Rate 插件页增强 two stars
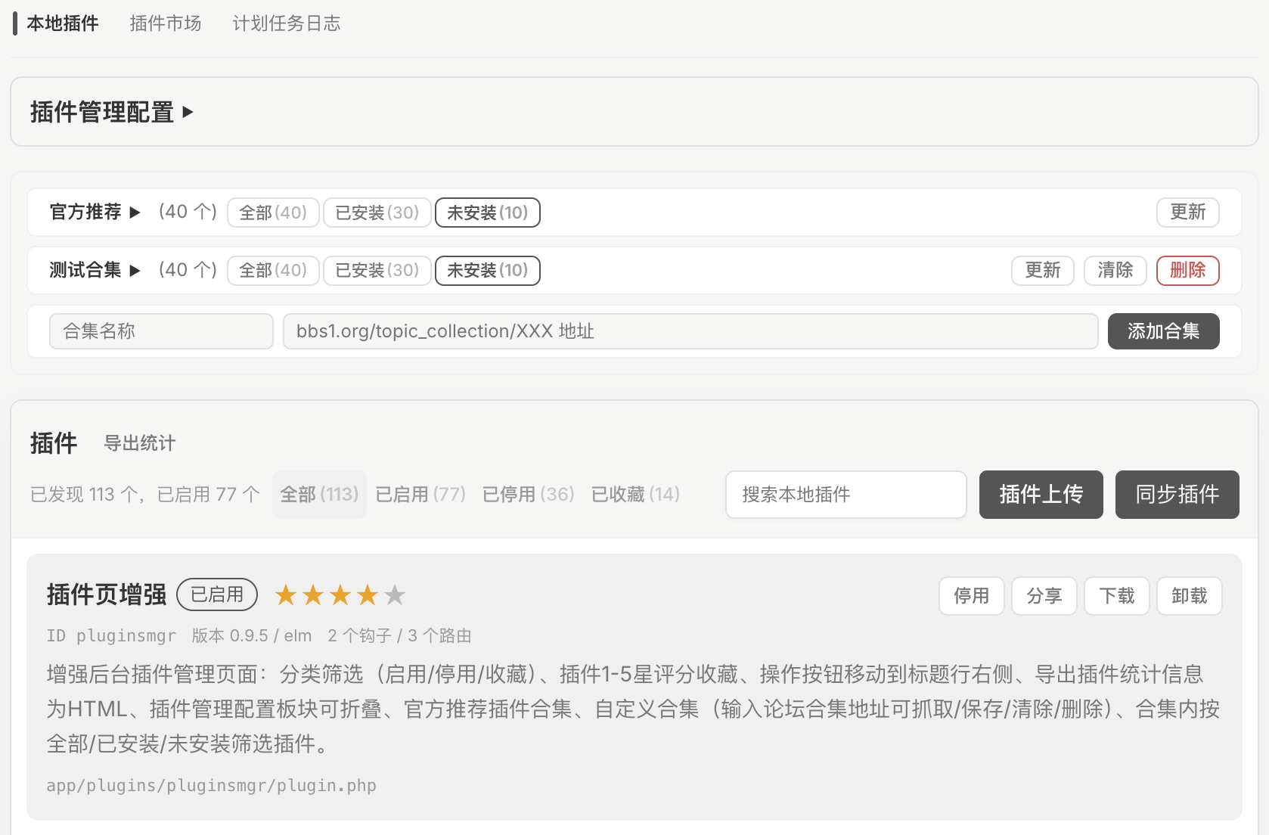 coord(313,595)
